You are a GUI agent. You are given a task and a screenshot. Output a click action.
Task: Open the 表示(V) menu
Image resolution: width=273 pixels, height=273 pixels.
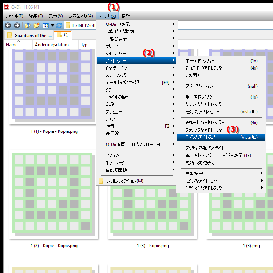56,16
